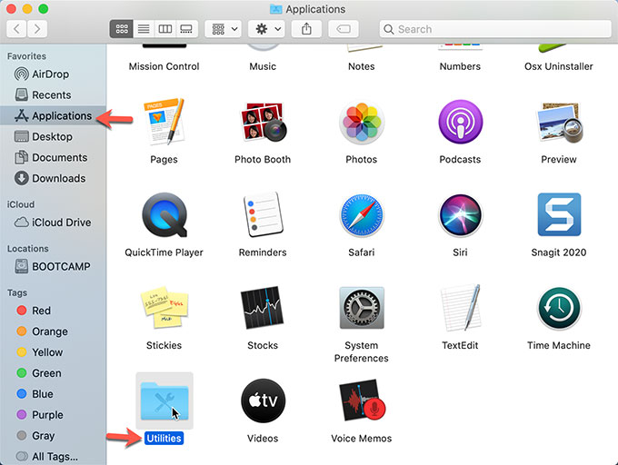Click the iCloud section header
This screenshot has height=465, width=618.
(21, 204)
